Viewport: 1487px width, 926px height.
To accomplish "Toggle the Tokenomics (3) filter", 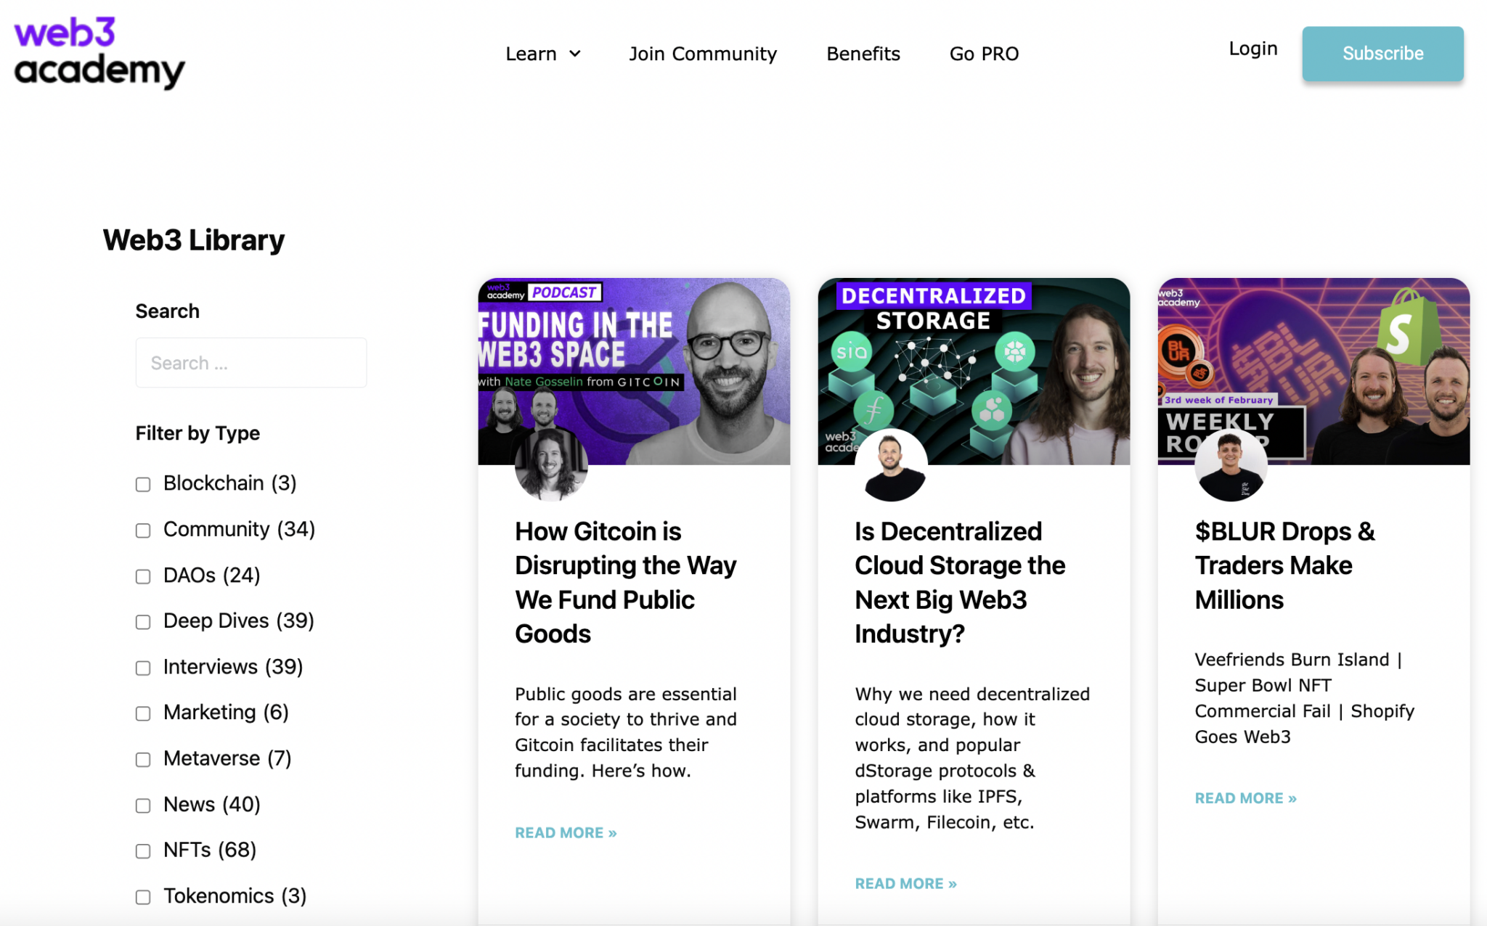I will point(142,897).
